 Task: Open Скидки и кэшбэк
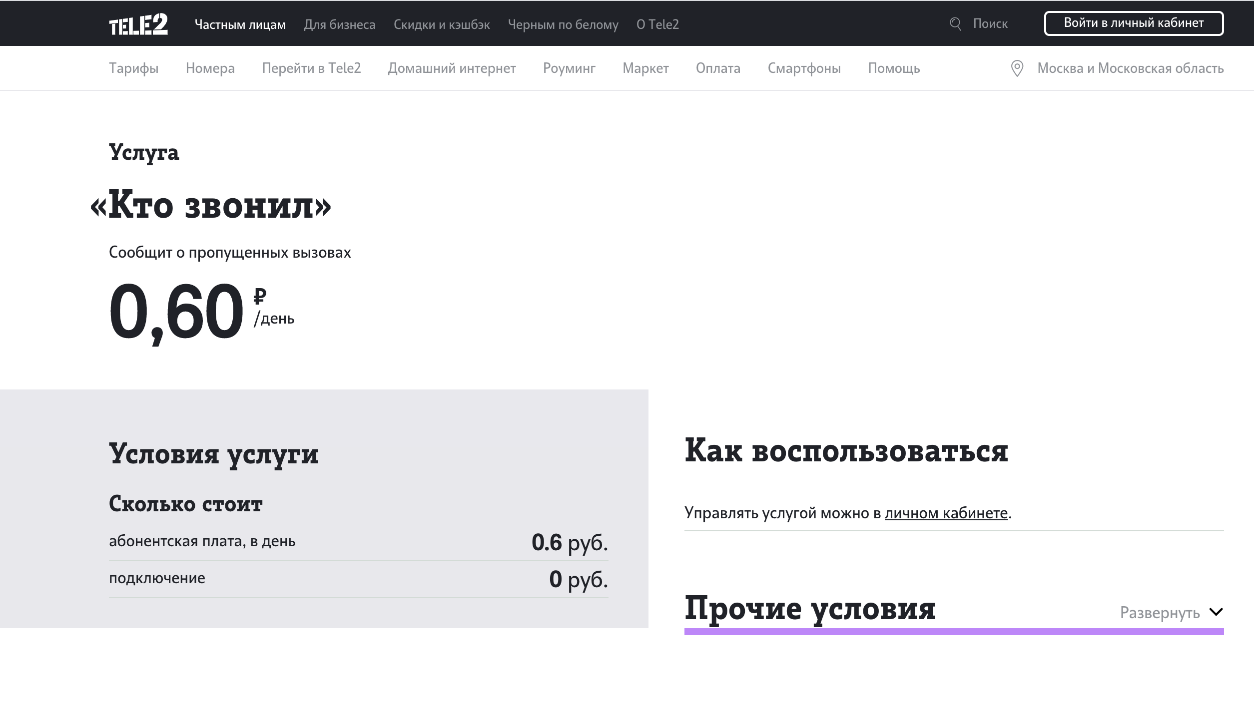(442, 24)
